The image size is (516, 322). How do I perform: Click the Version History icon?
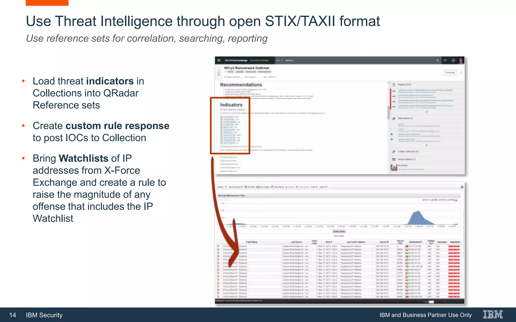pos(394,159)
